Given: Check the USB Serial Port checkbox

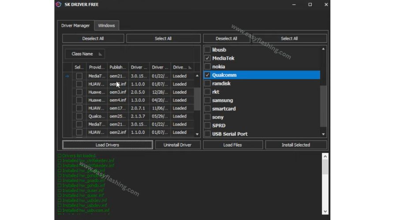Looking at the screenshot, I should coord(207,134).
